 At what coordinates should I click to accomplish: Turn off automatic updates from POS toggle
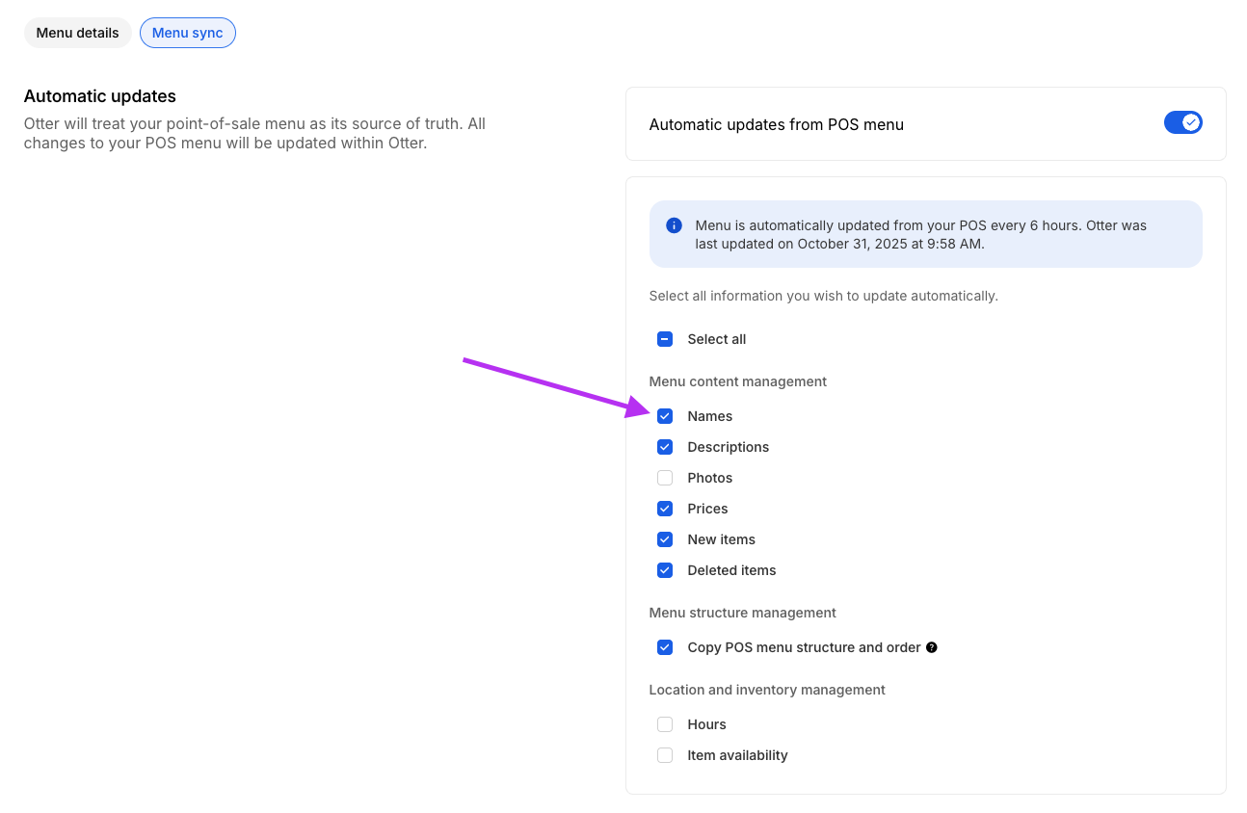[1182, 122]
